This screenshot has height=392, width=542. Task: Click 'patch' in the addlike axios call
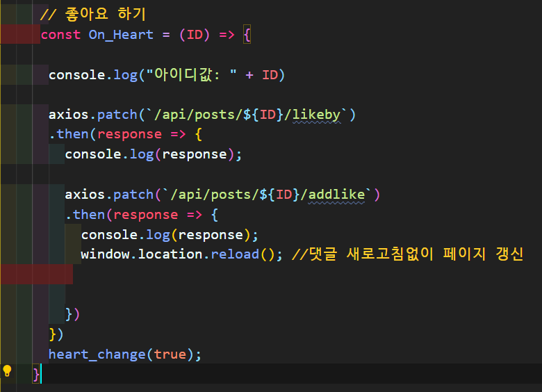pos(133,195)
